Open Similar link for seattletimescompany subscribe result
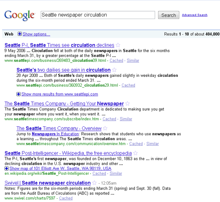This screenshot has height=202, width=220. coord(126,119)
